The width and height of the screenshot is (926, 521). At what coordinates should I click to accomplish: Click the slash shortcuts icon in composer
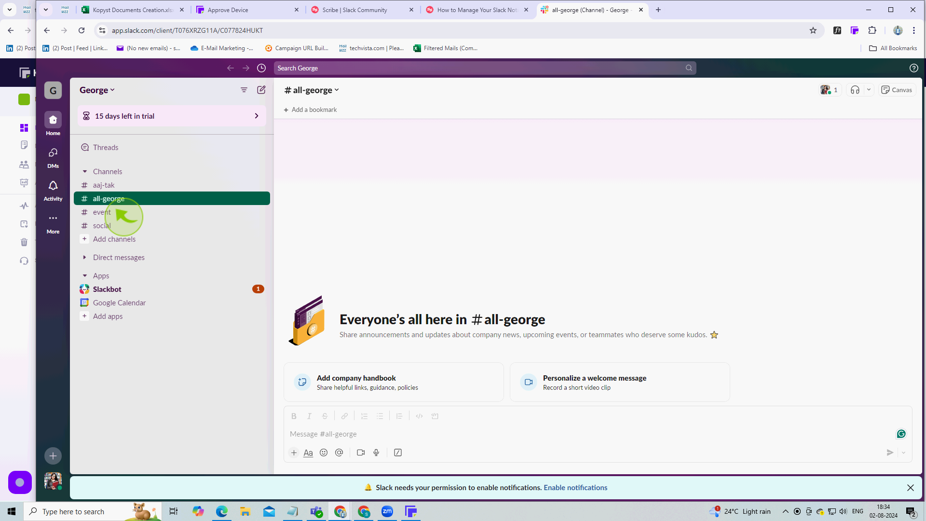(398, 452)
